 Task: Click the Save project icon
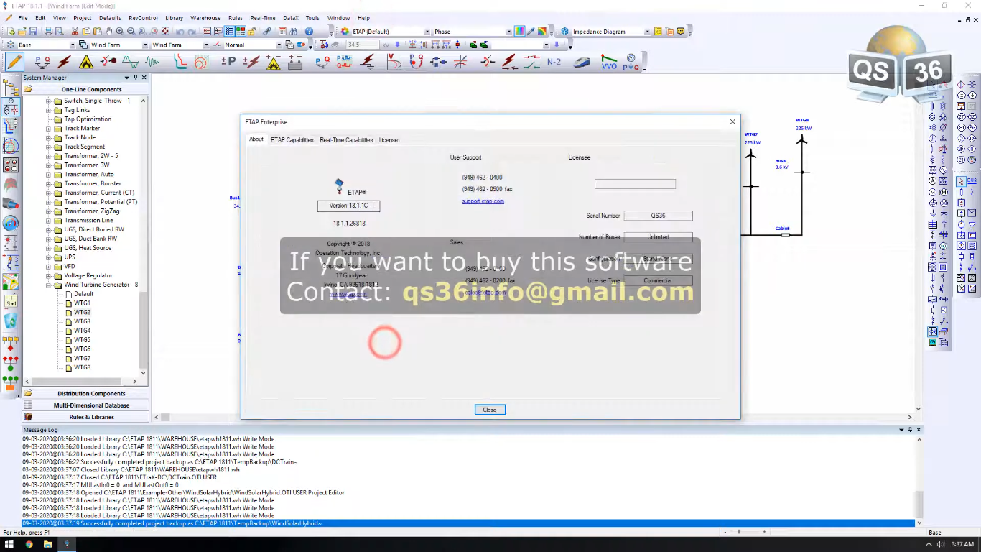pyautogui.click(x=33, y=32)
